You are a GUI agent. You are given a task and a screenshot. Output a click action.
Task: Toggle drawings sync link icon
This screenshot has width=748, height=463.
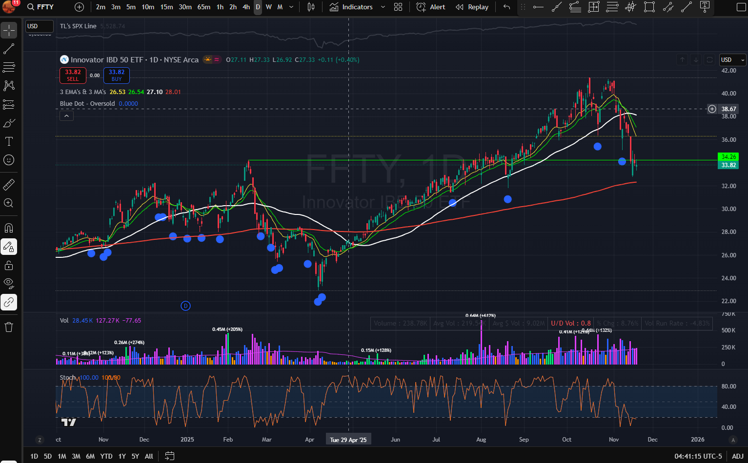pyautogui.click(x=9, y=302)
